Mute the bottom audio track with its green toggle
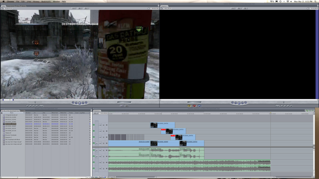Image resolution: width=319 pixels, height=179 pixels. click(x=94, y=169)
